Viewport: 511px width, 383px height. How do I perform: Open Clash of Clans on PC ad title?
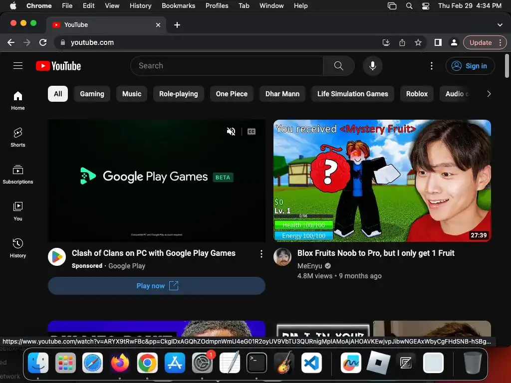[x=154, y=253]
